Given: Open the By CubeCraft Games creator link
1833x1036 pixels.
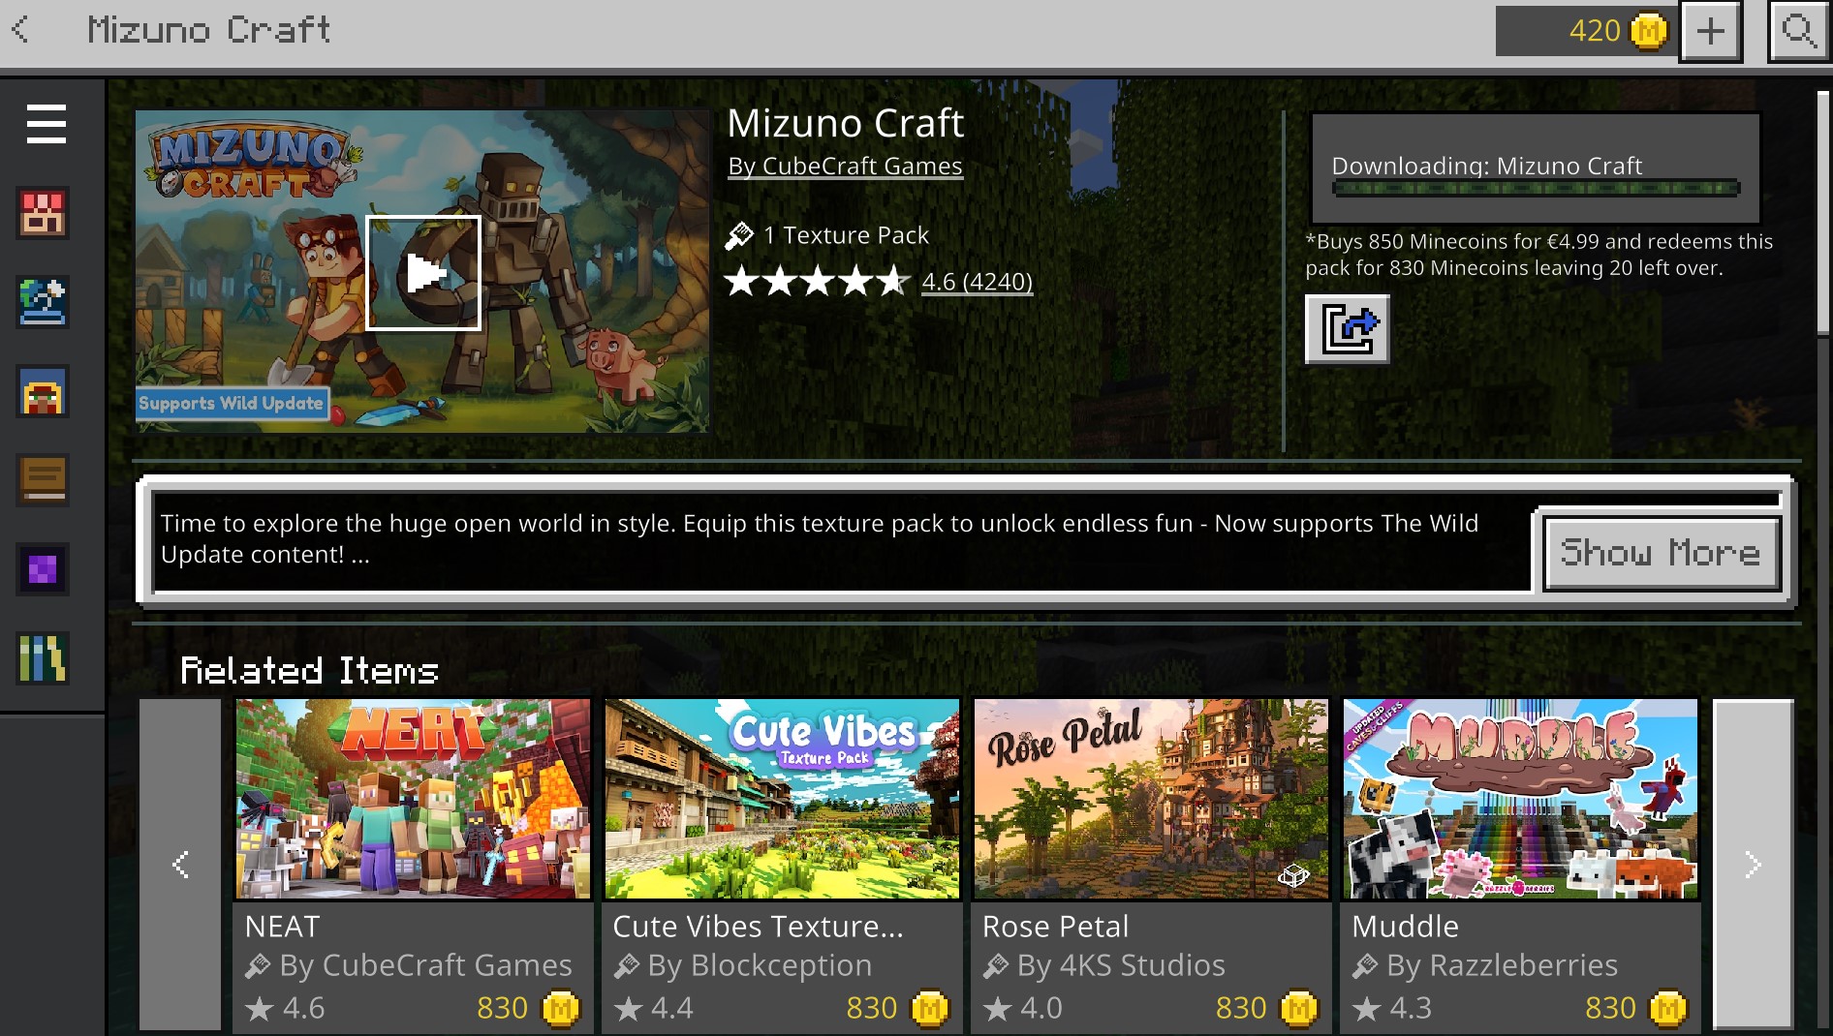Looking at the screenshot, I should point(845,167).
